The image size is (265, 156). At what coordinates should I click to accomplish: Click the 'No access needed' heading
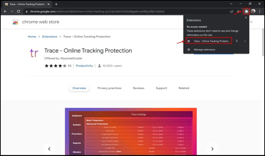coord(197,27)
